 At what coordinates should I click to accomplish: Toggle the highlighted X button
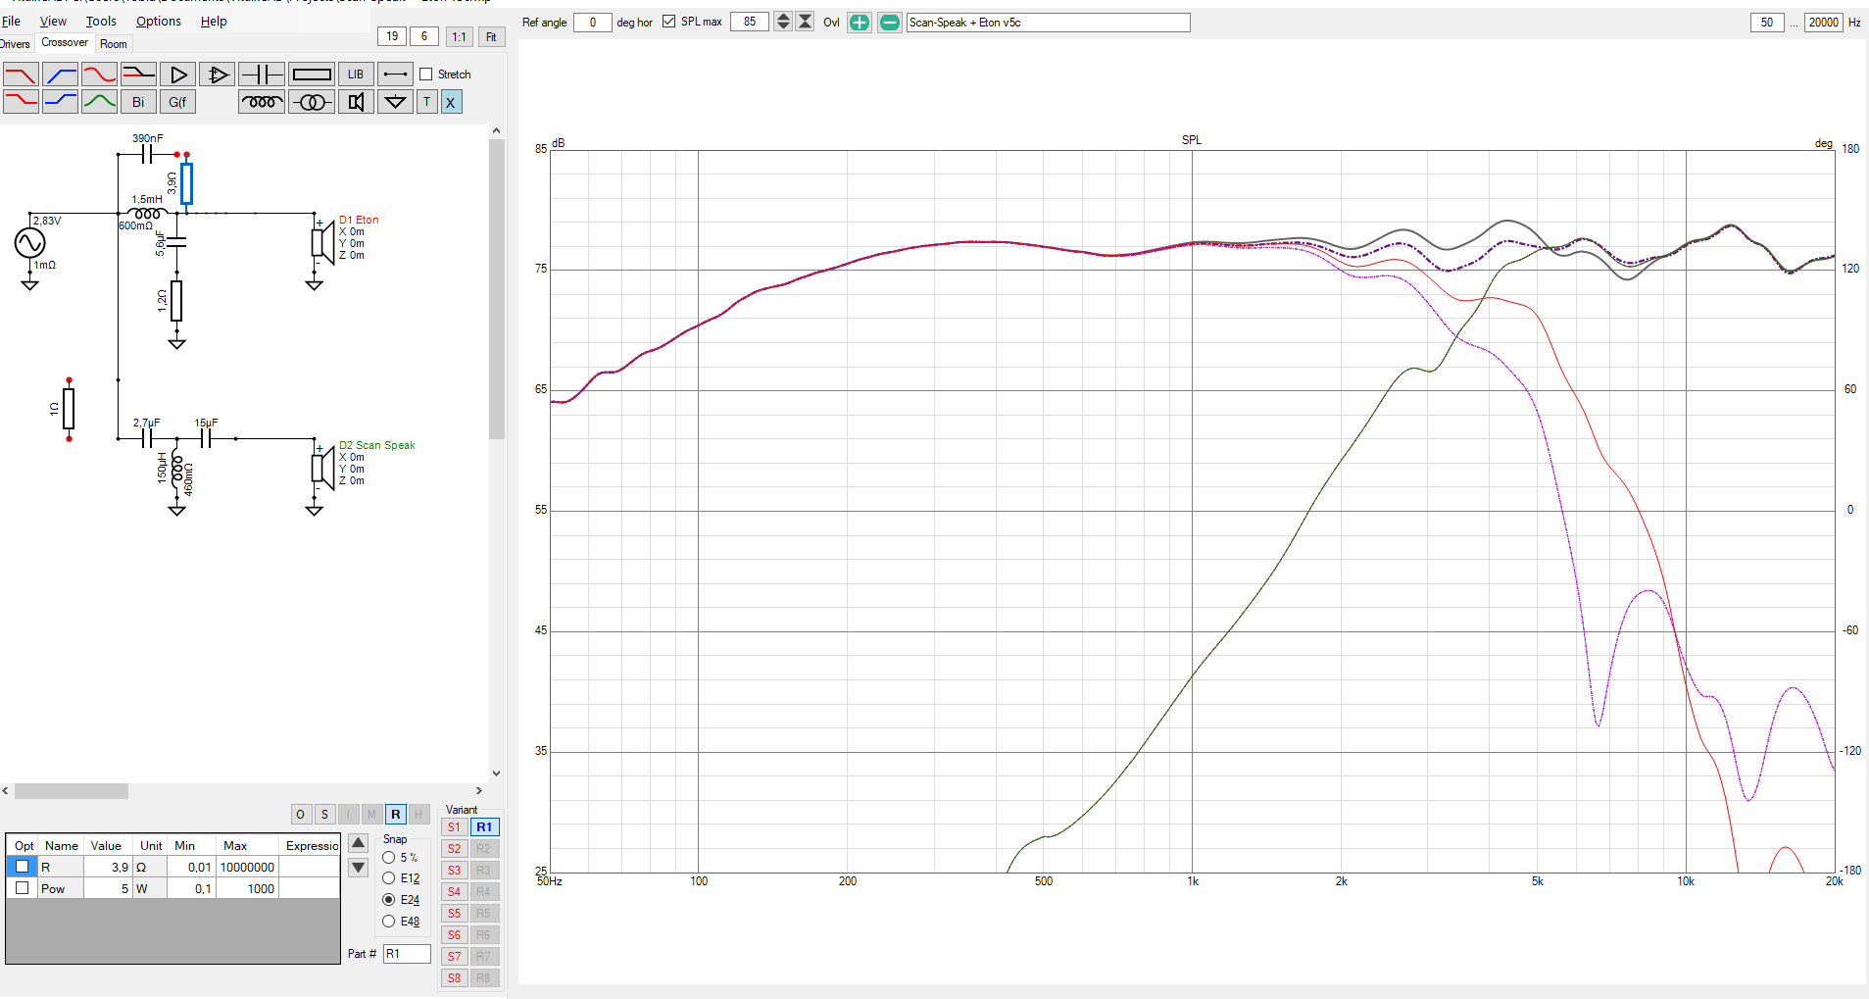coord(451,102)
